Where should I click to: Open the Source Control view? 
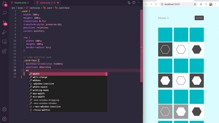pyautogui.click(x=4, y=23)
